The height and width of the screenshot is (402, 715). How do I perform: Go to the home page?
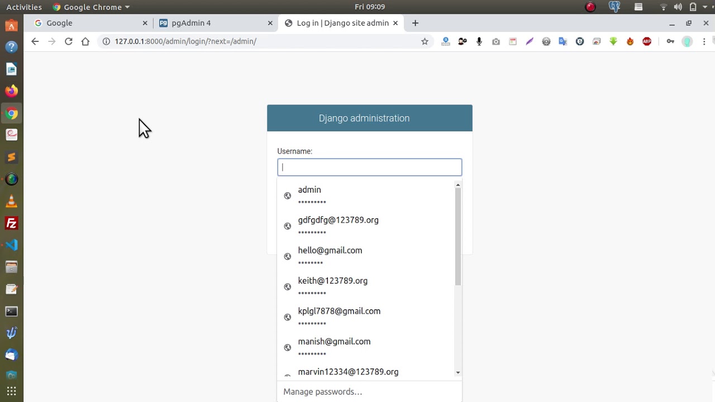tap(85, 41)
